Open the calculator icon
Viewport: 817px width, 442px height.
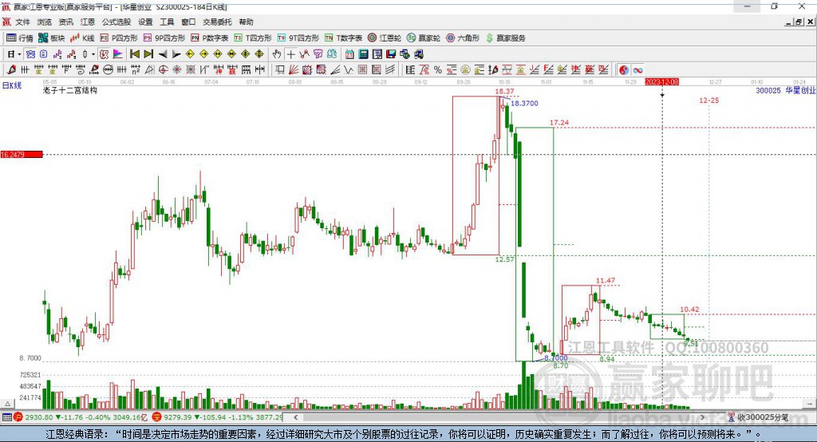point(363,54)
